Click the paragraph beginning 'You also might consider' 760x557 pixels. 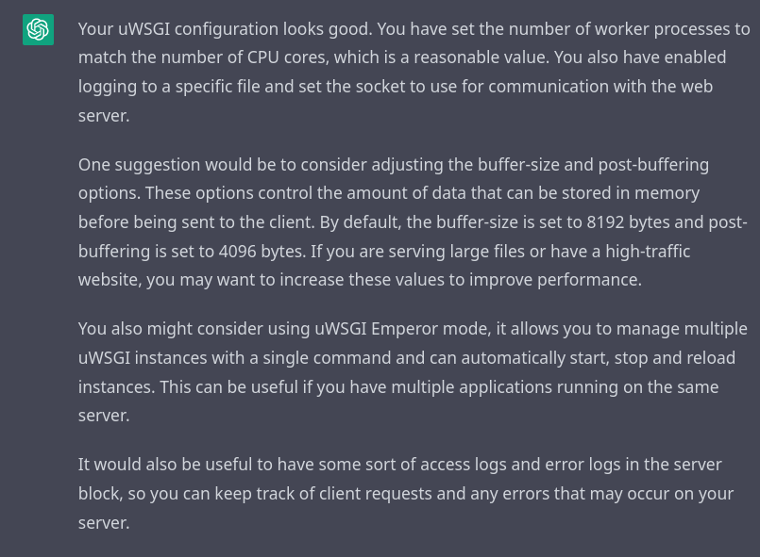413,372
